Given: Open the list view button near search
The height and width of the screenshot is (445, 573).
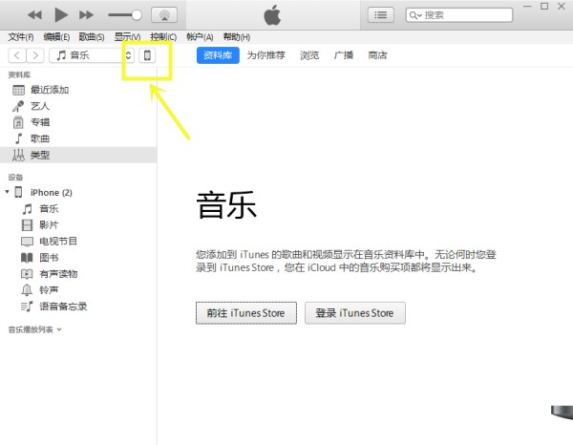Looking at the screenshot, I should pyautogui.click(x=380, y=15).
